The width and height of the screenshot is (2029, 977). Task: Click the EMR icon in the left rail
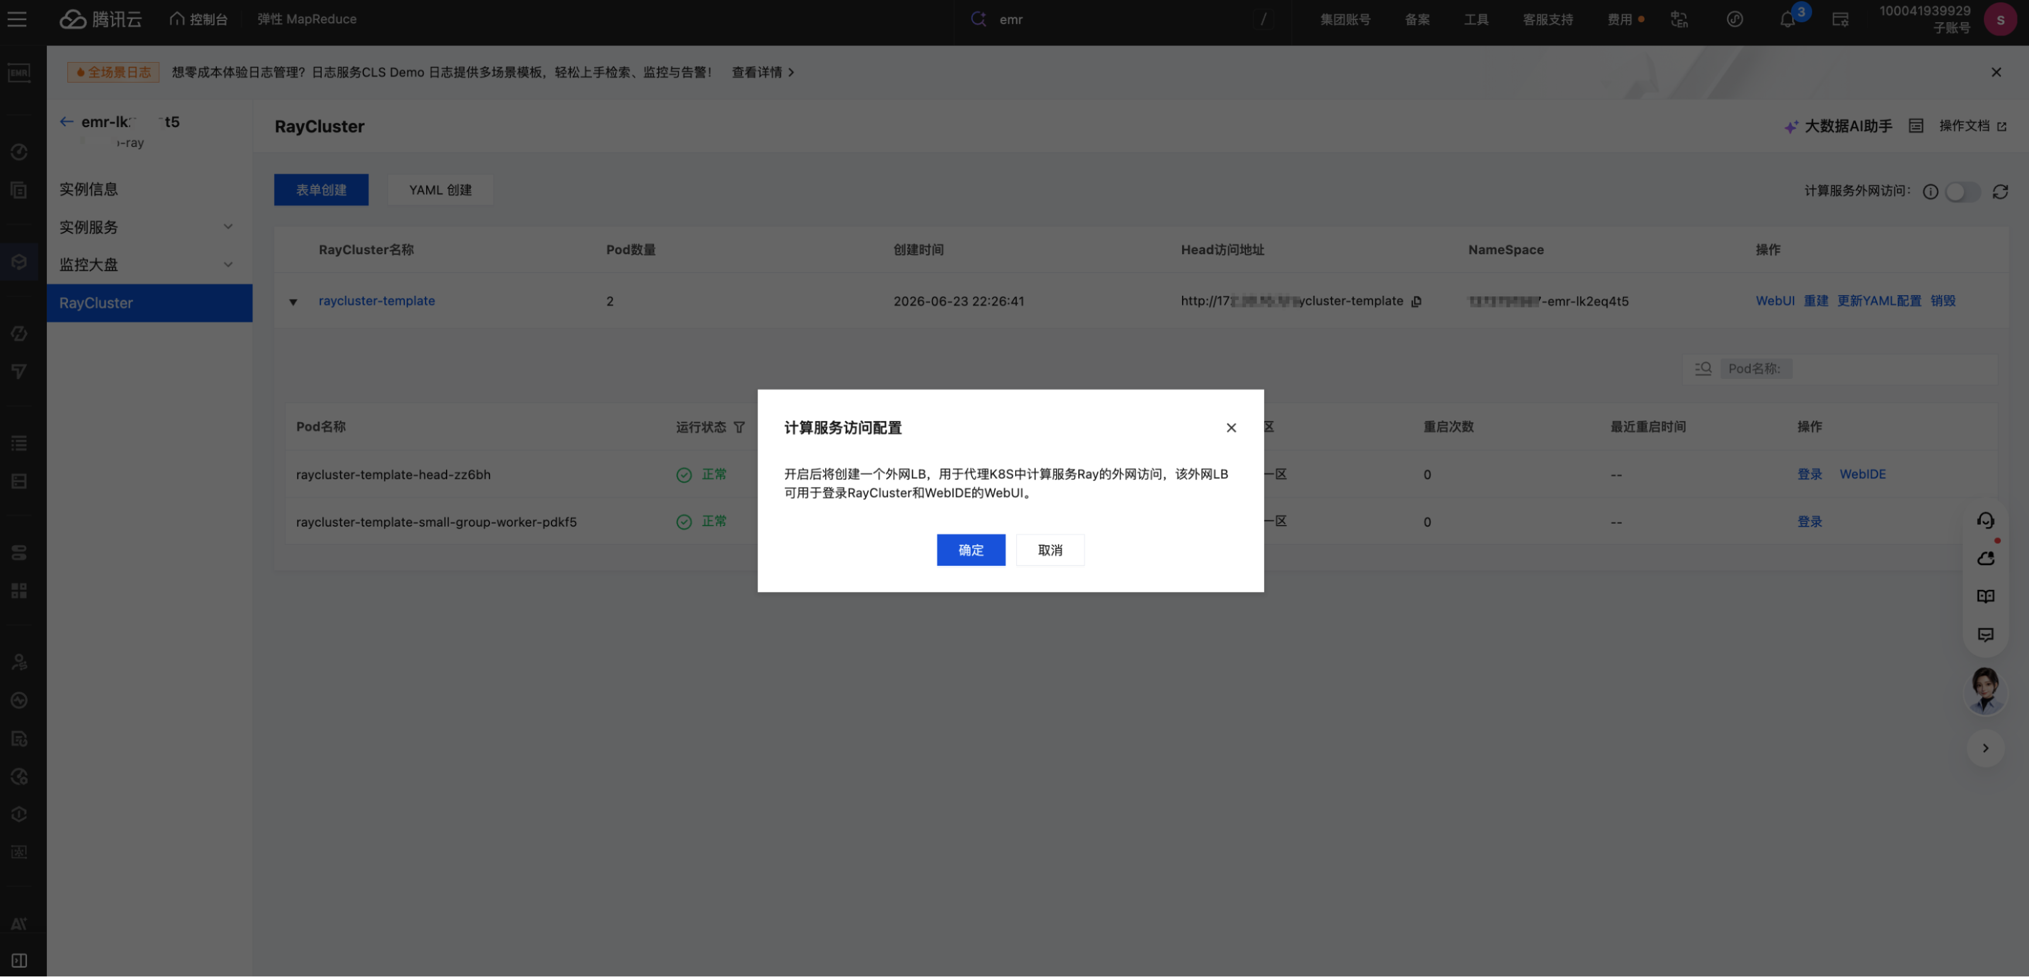tap(19, 73)
